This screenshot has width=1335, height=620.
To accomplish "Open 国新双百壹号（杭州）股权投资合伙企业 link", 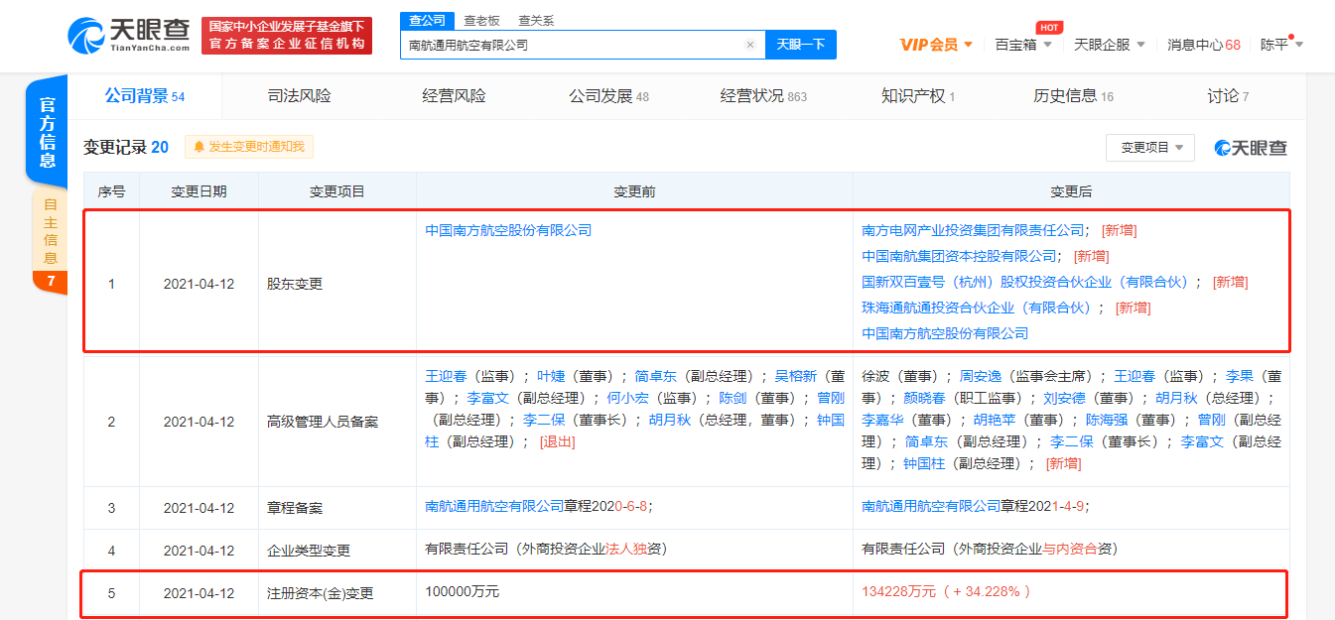I will click(1025, 282).
